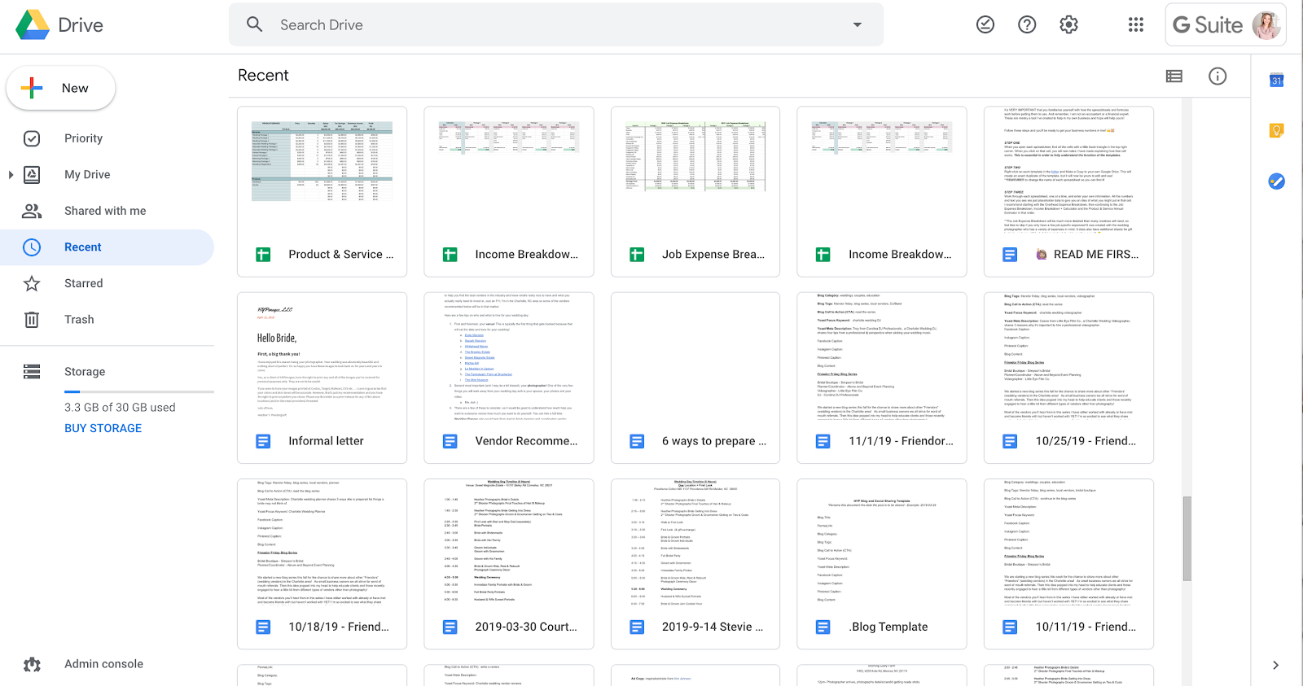The image size is (1303, 686).
Task: Click the G Suite label
Action: click(1208, 25)
